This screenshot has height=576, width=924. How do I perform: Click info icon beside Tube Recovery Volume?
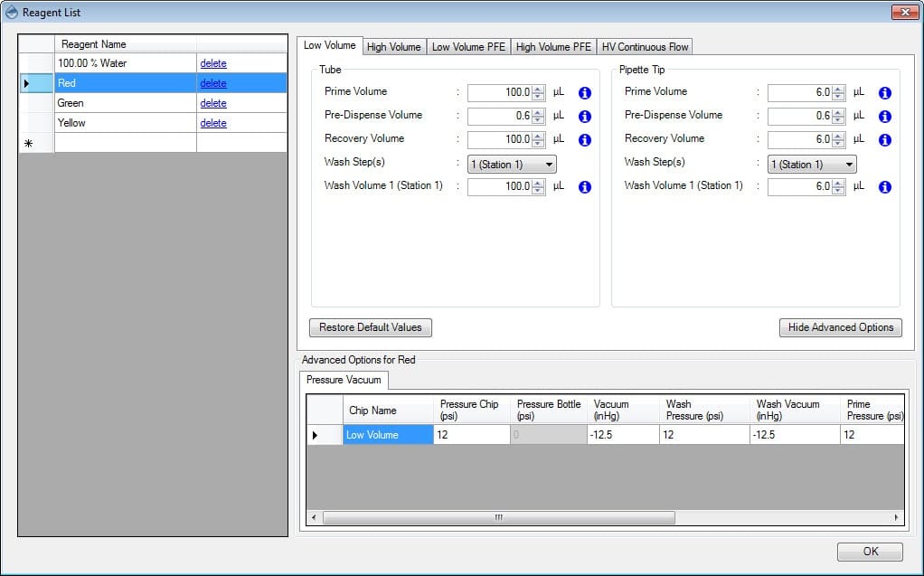(x=584, y=140)
